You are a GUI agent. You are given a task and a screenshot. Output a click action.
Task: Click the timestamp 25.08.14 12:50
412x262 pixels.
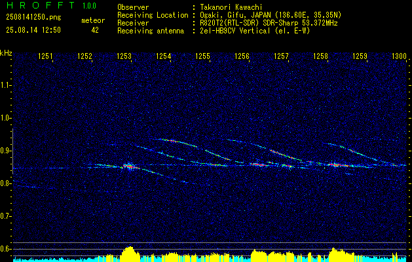point(33,30)
